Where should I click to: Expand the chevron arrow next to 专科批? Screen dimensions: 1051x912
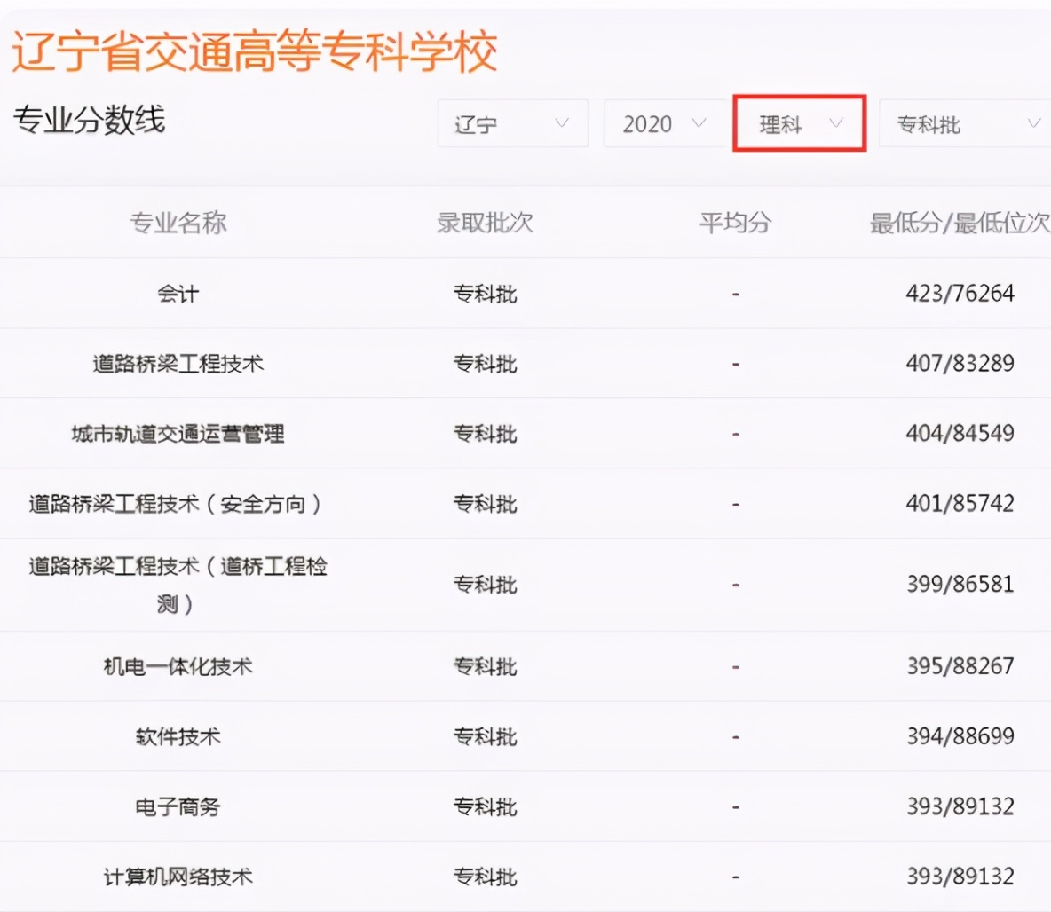(1034, 124)
